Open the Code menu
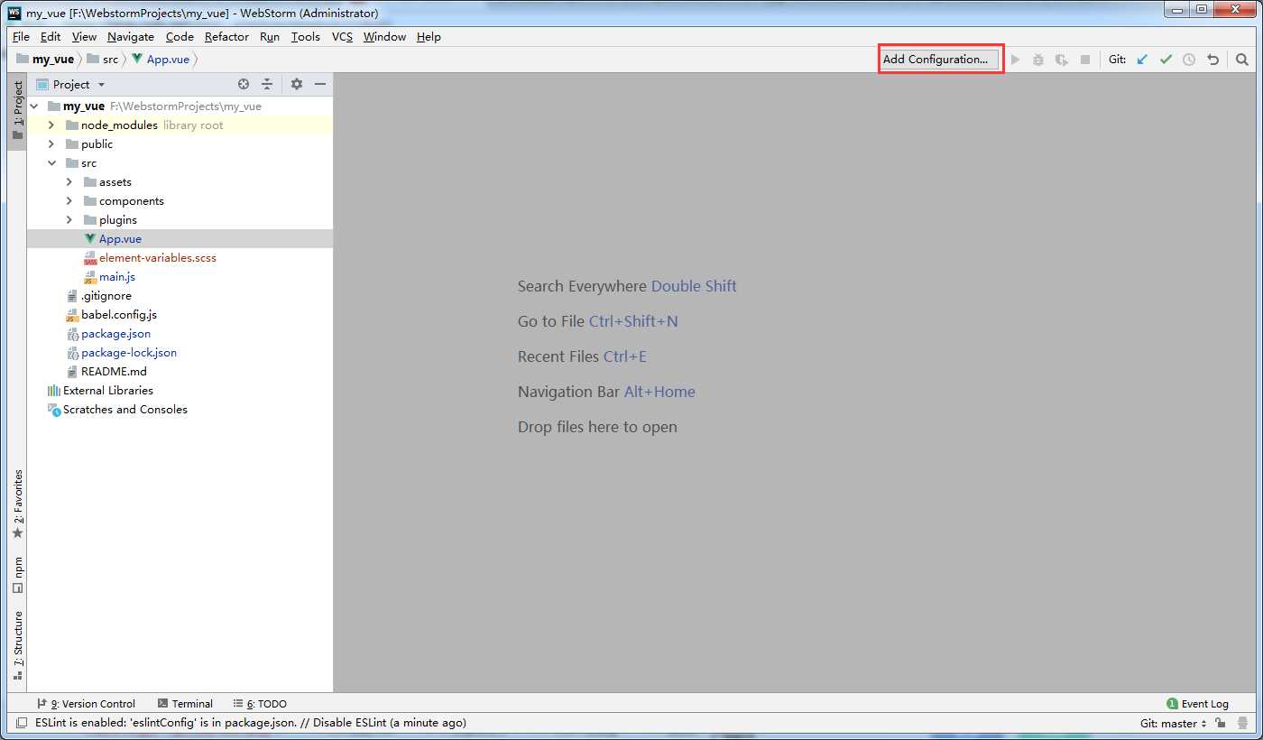Screen dimensions: 1263x740 180,37
